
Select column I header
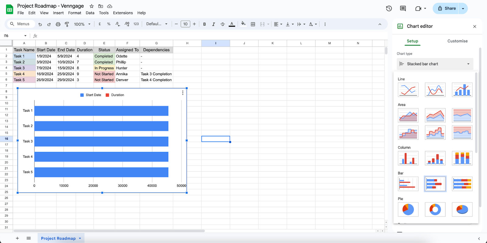[x=215, y=43]
